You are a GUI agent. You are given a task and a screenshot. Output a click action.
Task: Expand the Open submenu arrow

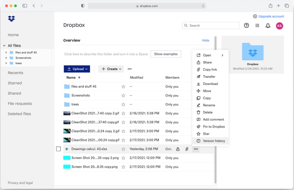(222, 55)
